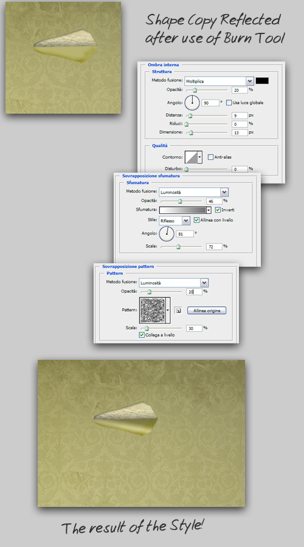Edit the Riduci value field
The width and height of the screenshot is (304, 547).
coord(240,124)
